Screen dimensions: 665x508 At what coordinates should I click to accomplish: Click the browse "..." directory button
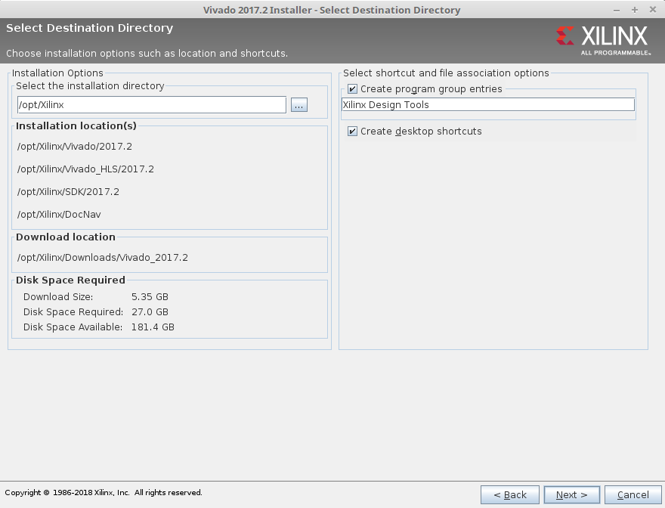click(x=299, y=105)
